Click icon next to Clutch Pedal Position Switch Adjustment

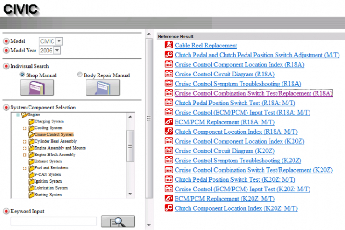(x=169, y=55)
